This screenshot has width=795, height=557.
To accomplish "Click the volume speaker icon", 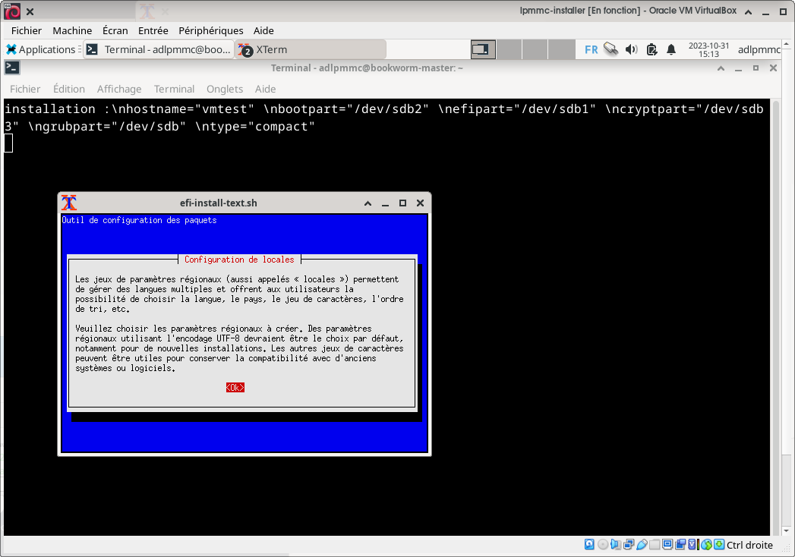I will (x=631, y=49).
